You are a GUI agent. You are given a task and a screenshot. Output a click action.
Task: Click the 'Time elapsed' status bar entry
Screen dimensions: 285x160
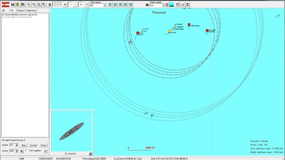click(94, 159)
